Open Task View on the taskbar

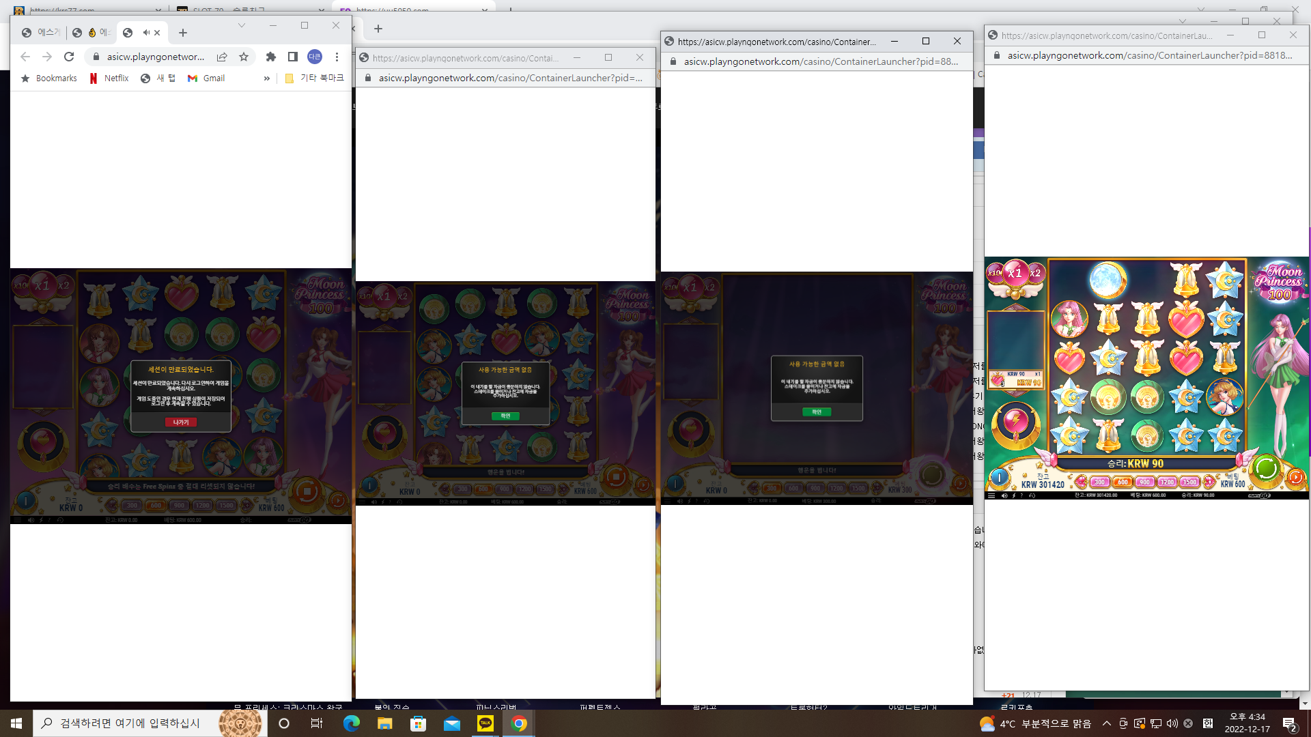click(317, 723)
